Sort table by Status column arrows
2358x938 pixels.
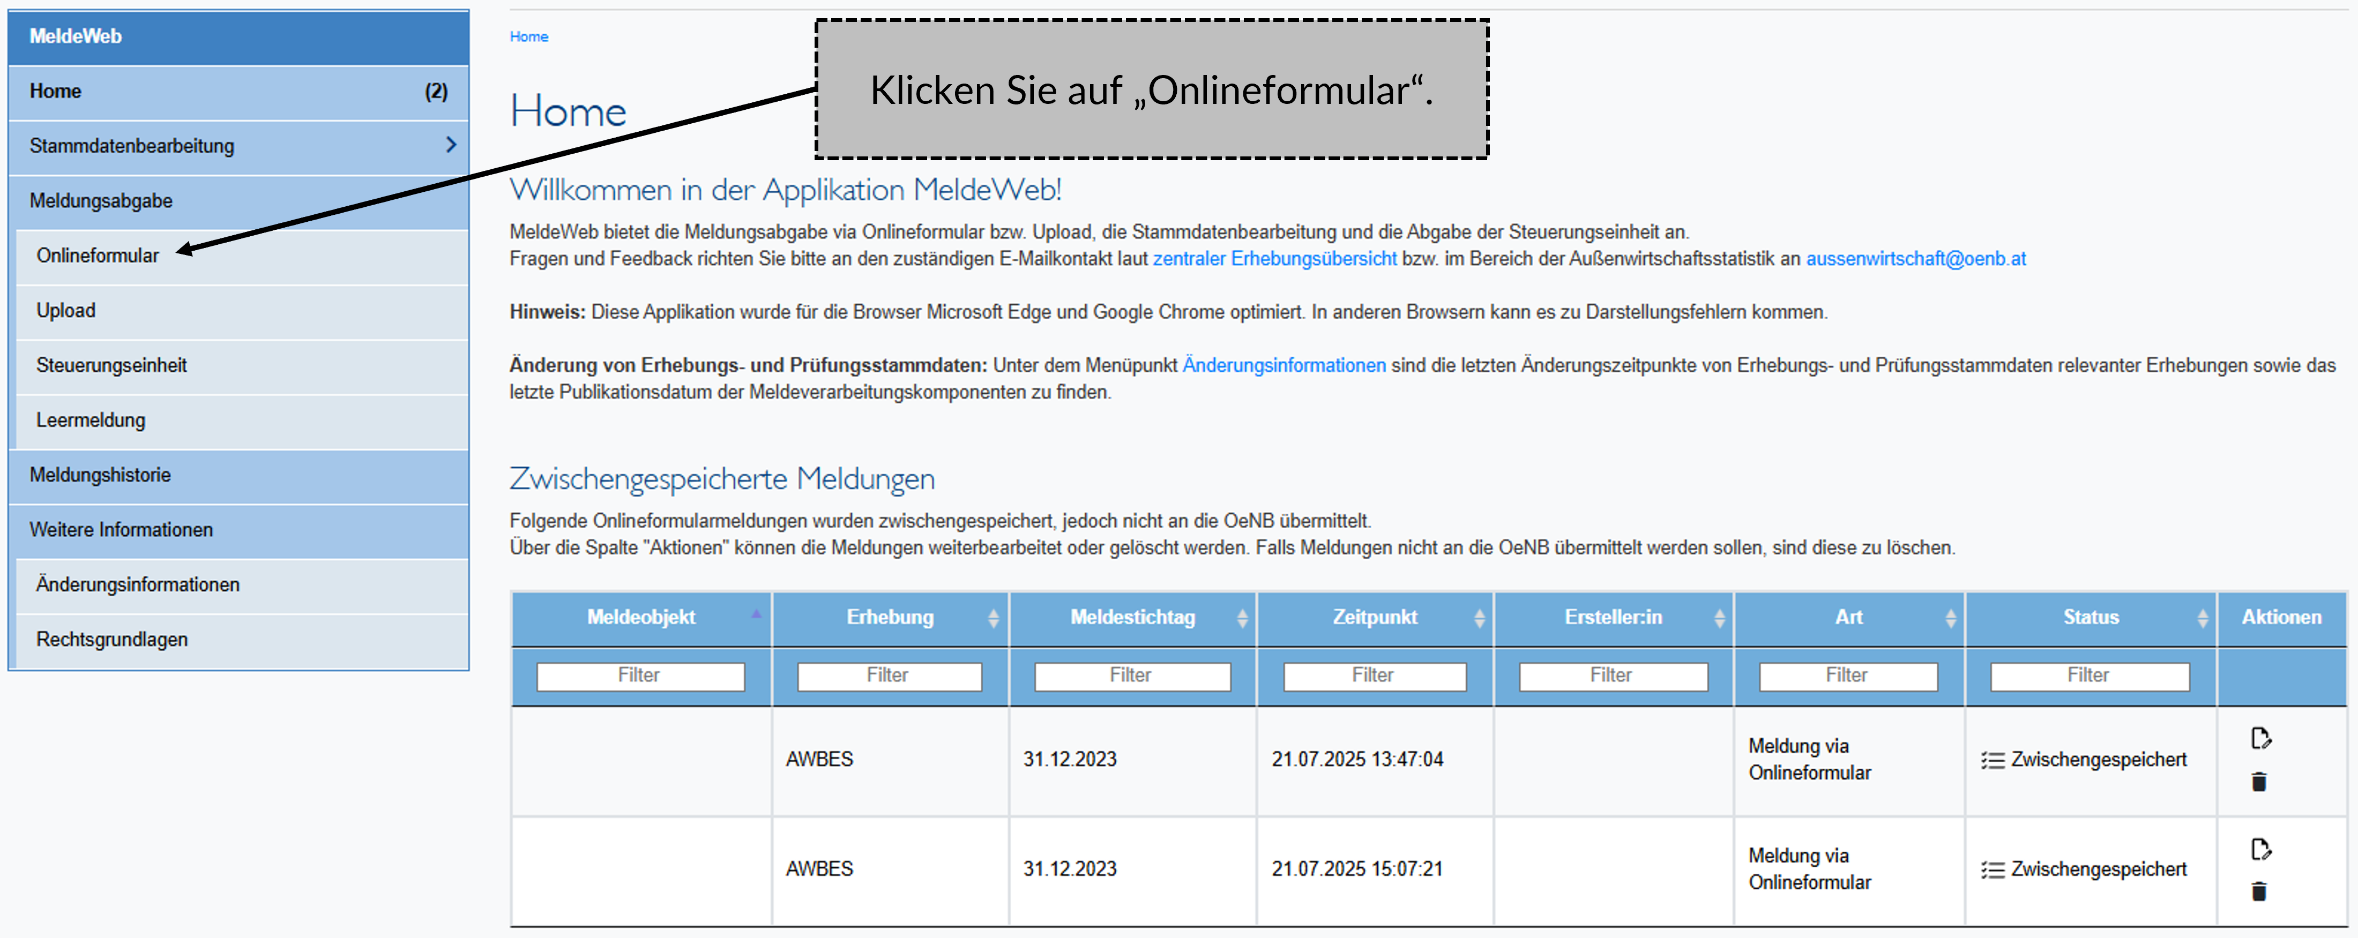[2202, 619]
